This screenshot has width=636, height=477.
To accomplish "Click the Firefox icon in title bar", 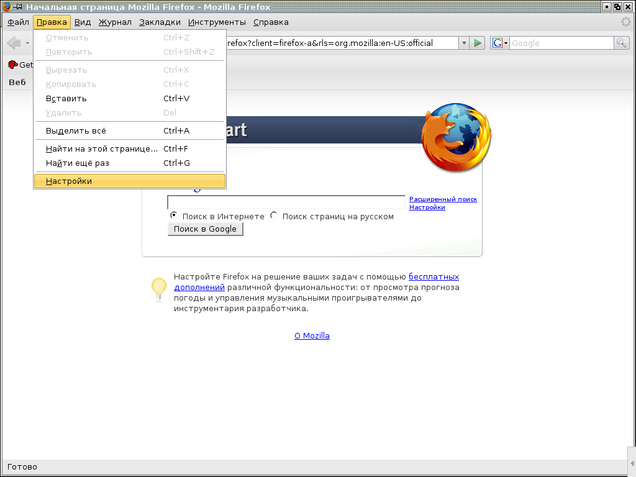I will 6,6.
